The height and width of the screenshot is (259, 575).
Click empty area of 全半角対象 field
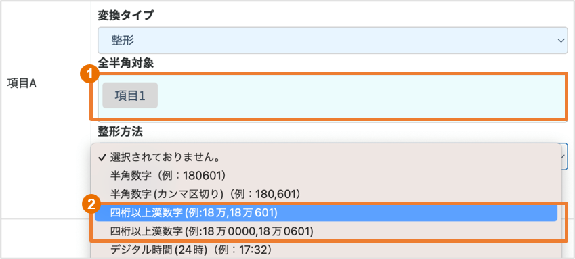coord(360,96)
